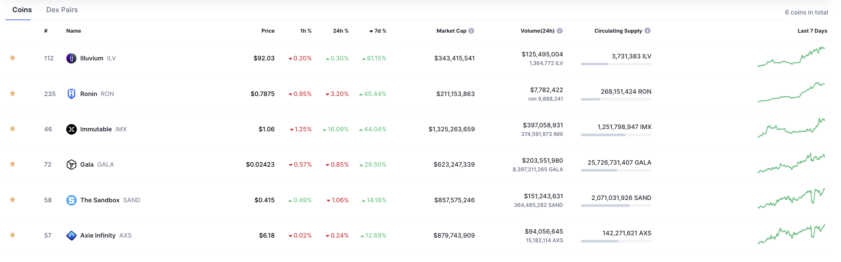The image size is (841, 262).
Task: Click Immutable market cap $1,325,263,659
Action: tap(452, 129)
